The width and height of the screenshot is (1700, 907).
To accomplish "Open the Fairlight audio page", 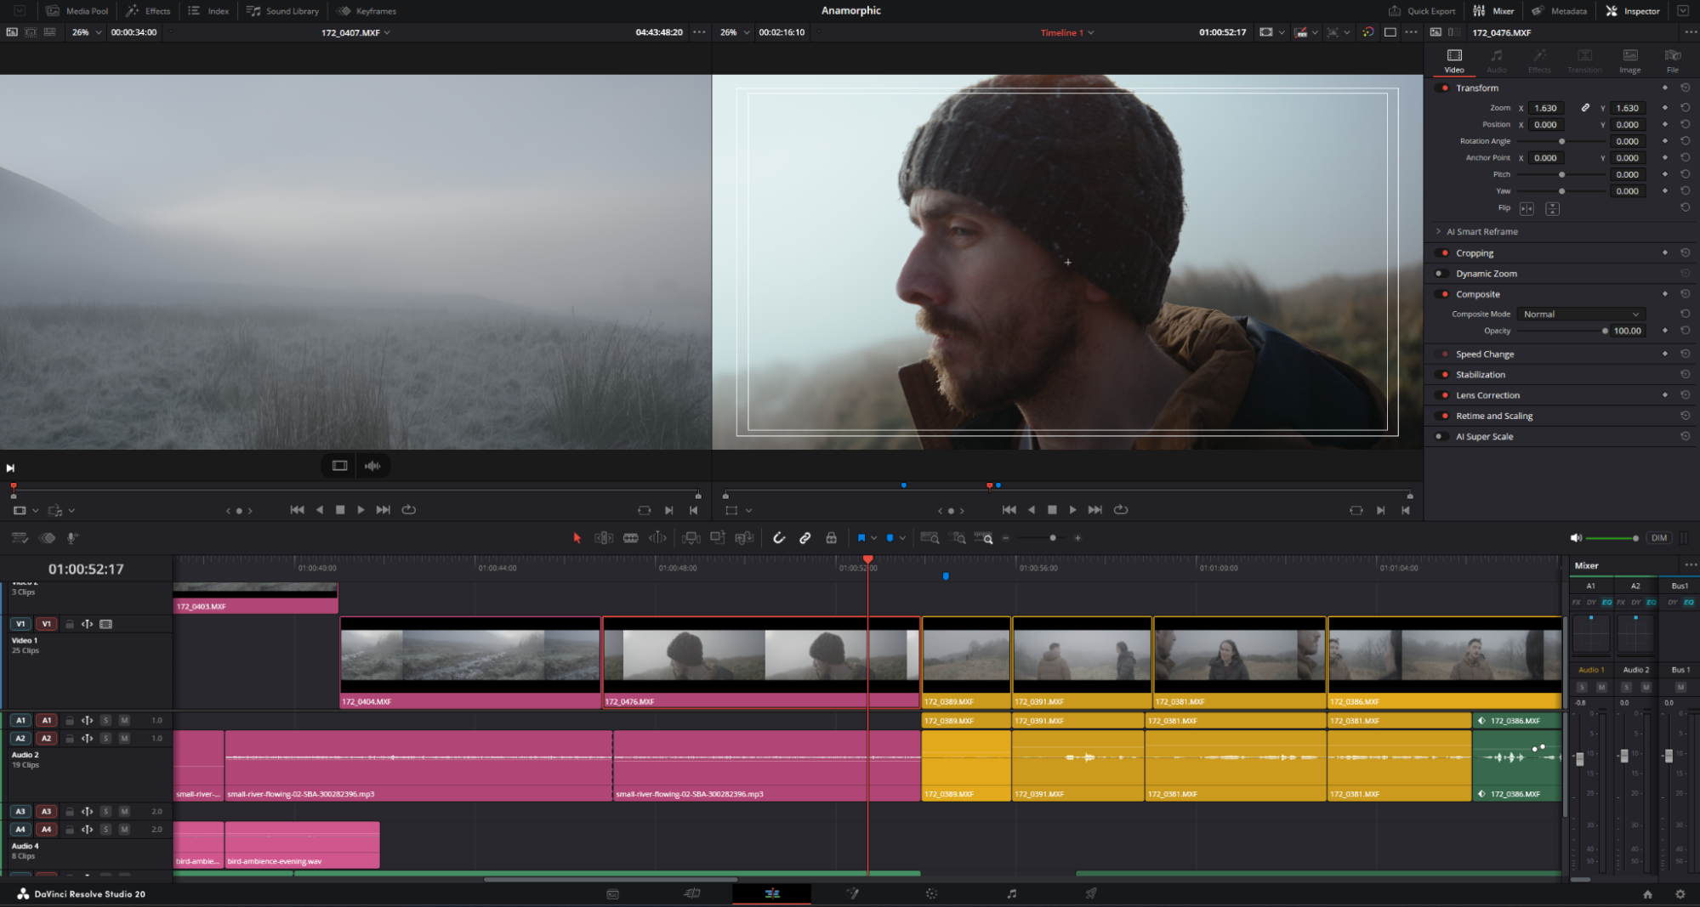I will 1011,893.
